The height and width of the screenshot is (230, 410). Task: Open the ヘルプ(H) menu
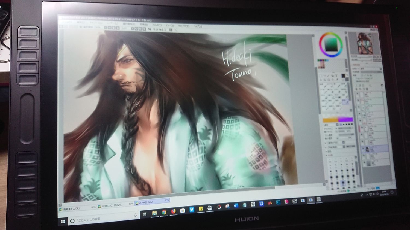pos(198,26)
